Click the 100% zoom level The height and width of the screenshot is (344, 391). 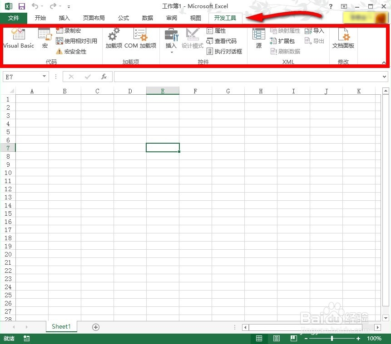point(374,339)
